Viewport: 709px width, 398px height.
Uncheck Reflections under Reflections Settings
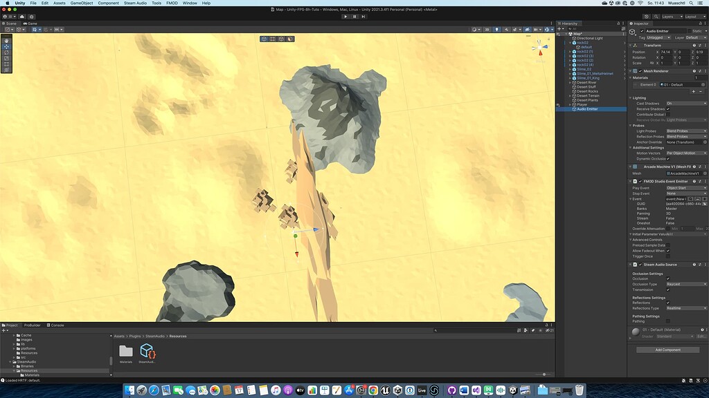[x=669, y=303]
